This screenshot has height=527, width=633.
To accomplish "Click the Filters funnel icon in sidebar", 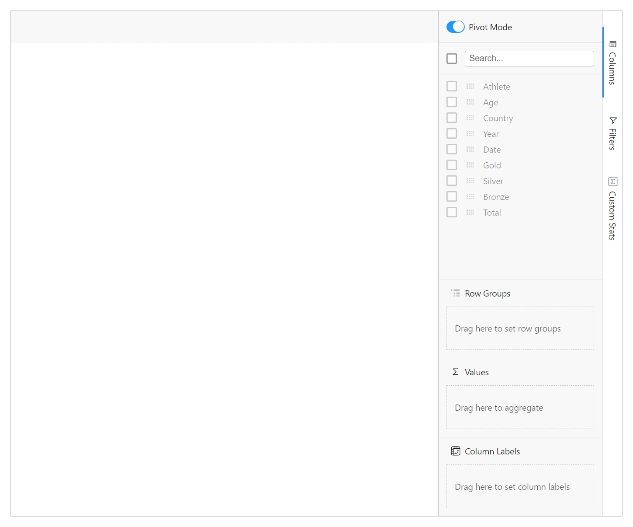I will click(x=613, y=121).
